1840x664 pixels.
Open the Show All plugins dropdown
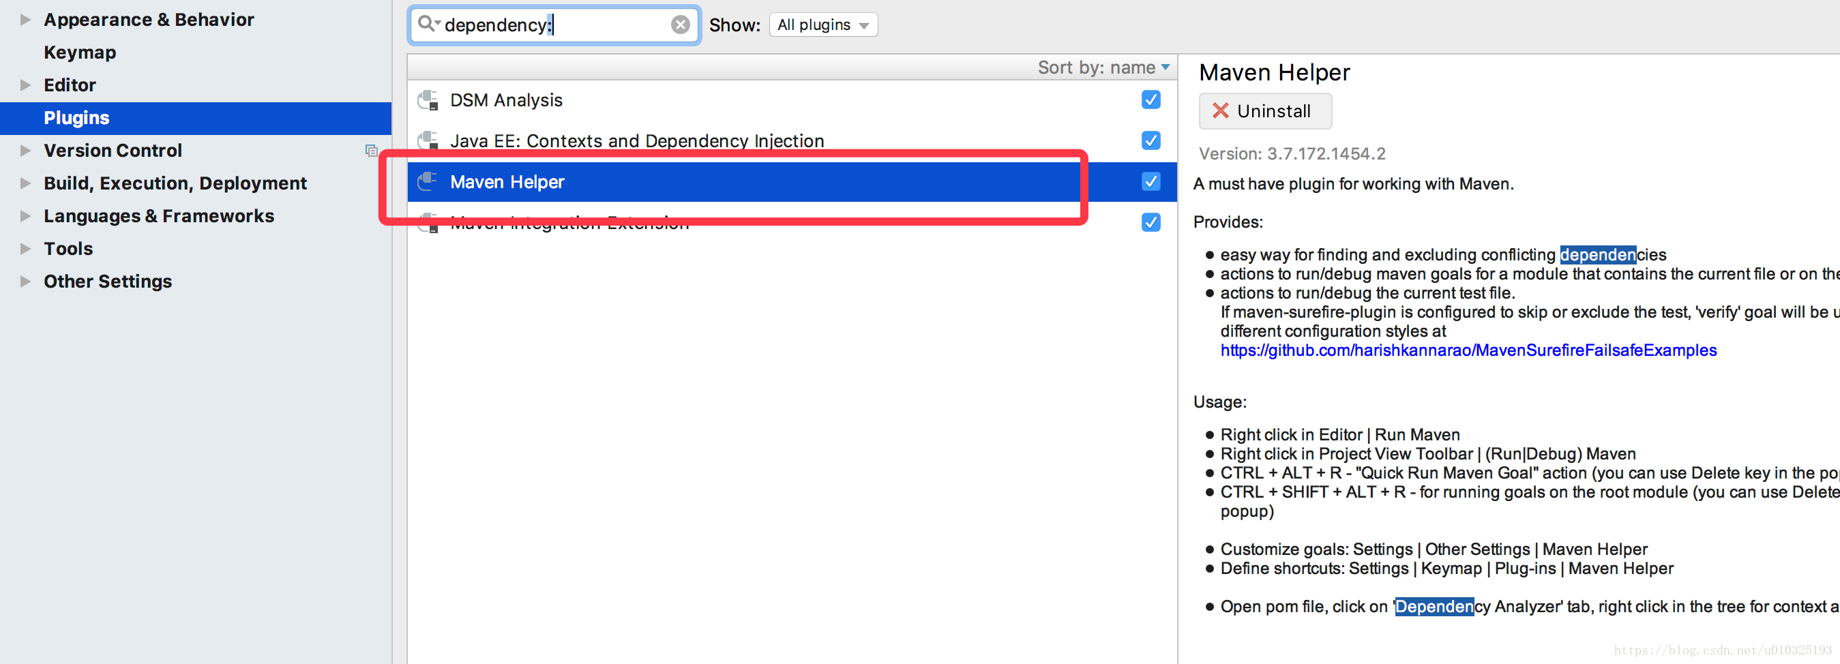coord(823,25)
